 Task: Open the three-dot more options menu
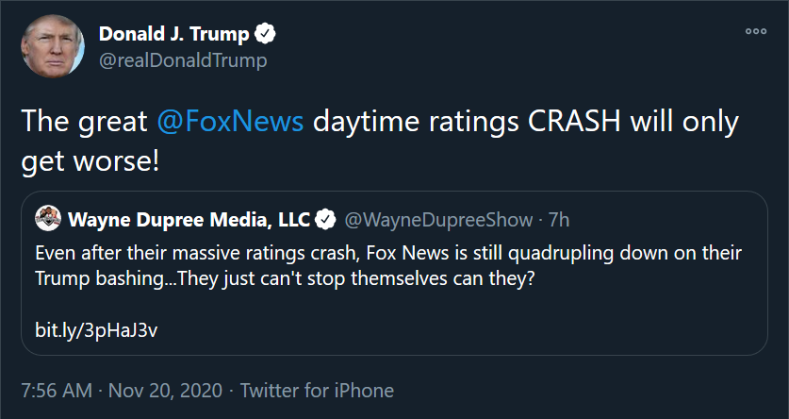click(756, 31)
